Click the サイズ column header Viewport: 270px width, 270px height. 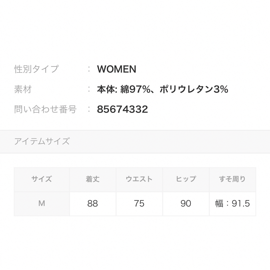pos(42,179)
